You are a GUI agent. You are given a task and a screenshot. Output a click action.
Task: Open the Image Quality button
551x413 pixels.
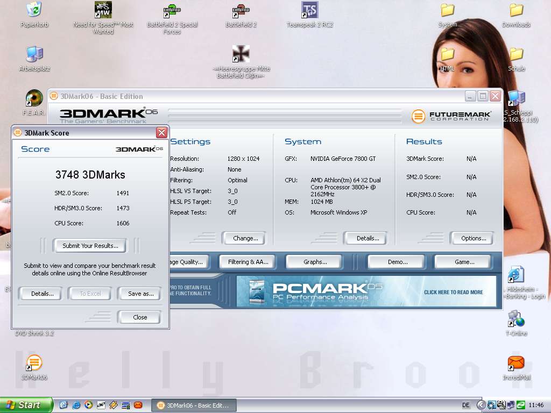coord(189,262)
